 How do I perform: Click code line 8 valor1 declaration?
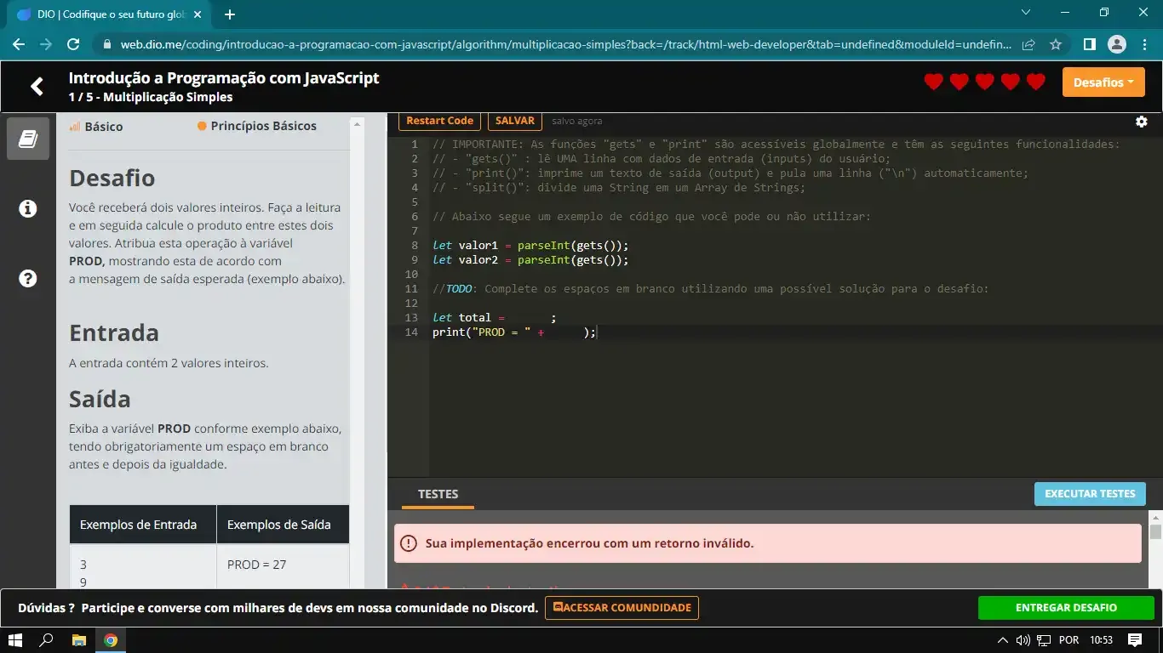(x=530, y=246)
